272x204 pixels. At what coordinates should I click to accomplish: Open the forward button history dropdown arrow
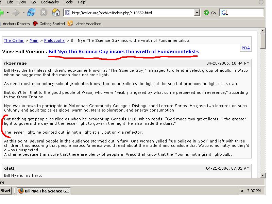(23, 13)
